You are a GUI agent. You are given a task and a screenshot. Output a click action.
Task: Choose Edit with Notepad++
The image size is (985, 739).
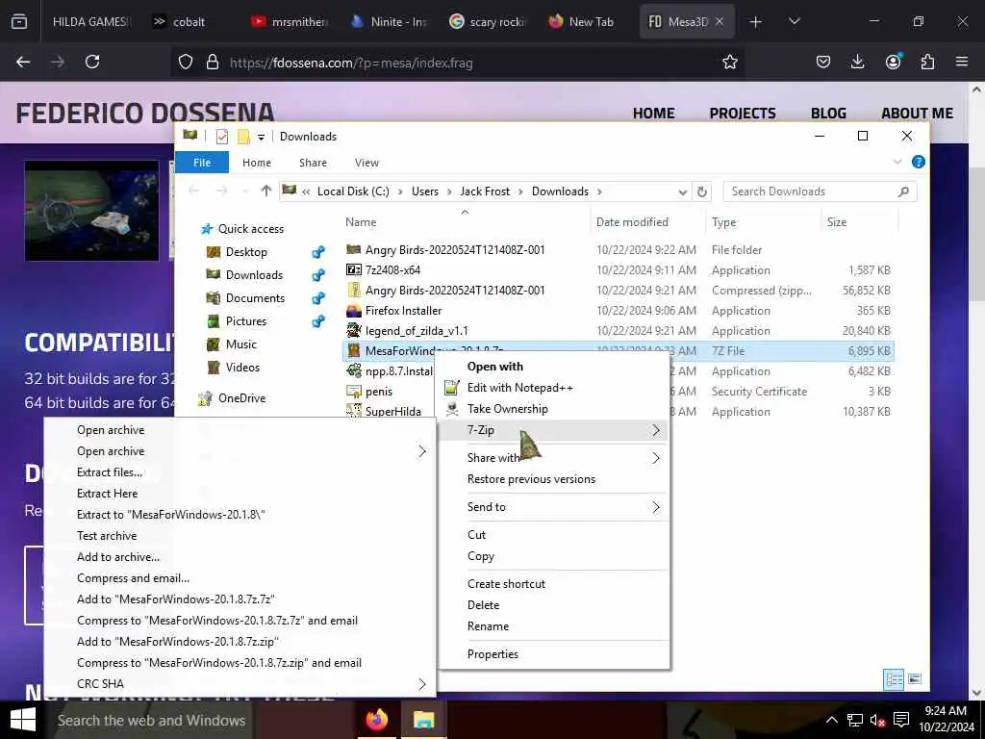click(x=519, y=388)
